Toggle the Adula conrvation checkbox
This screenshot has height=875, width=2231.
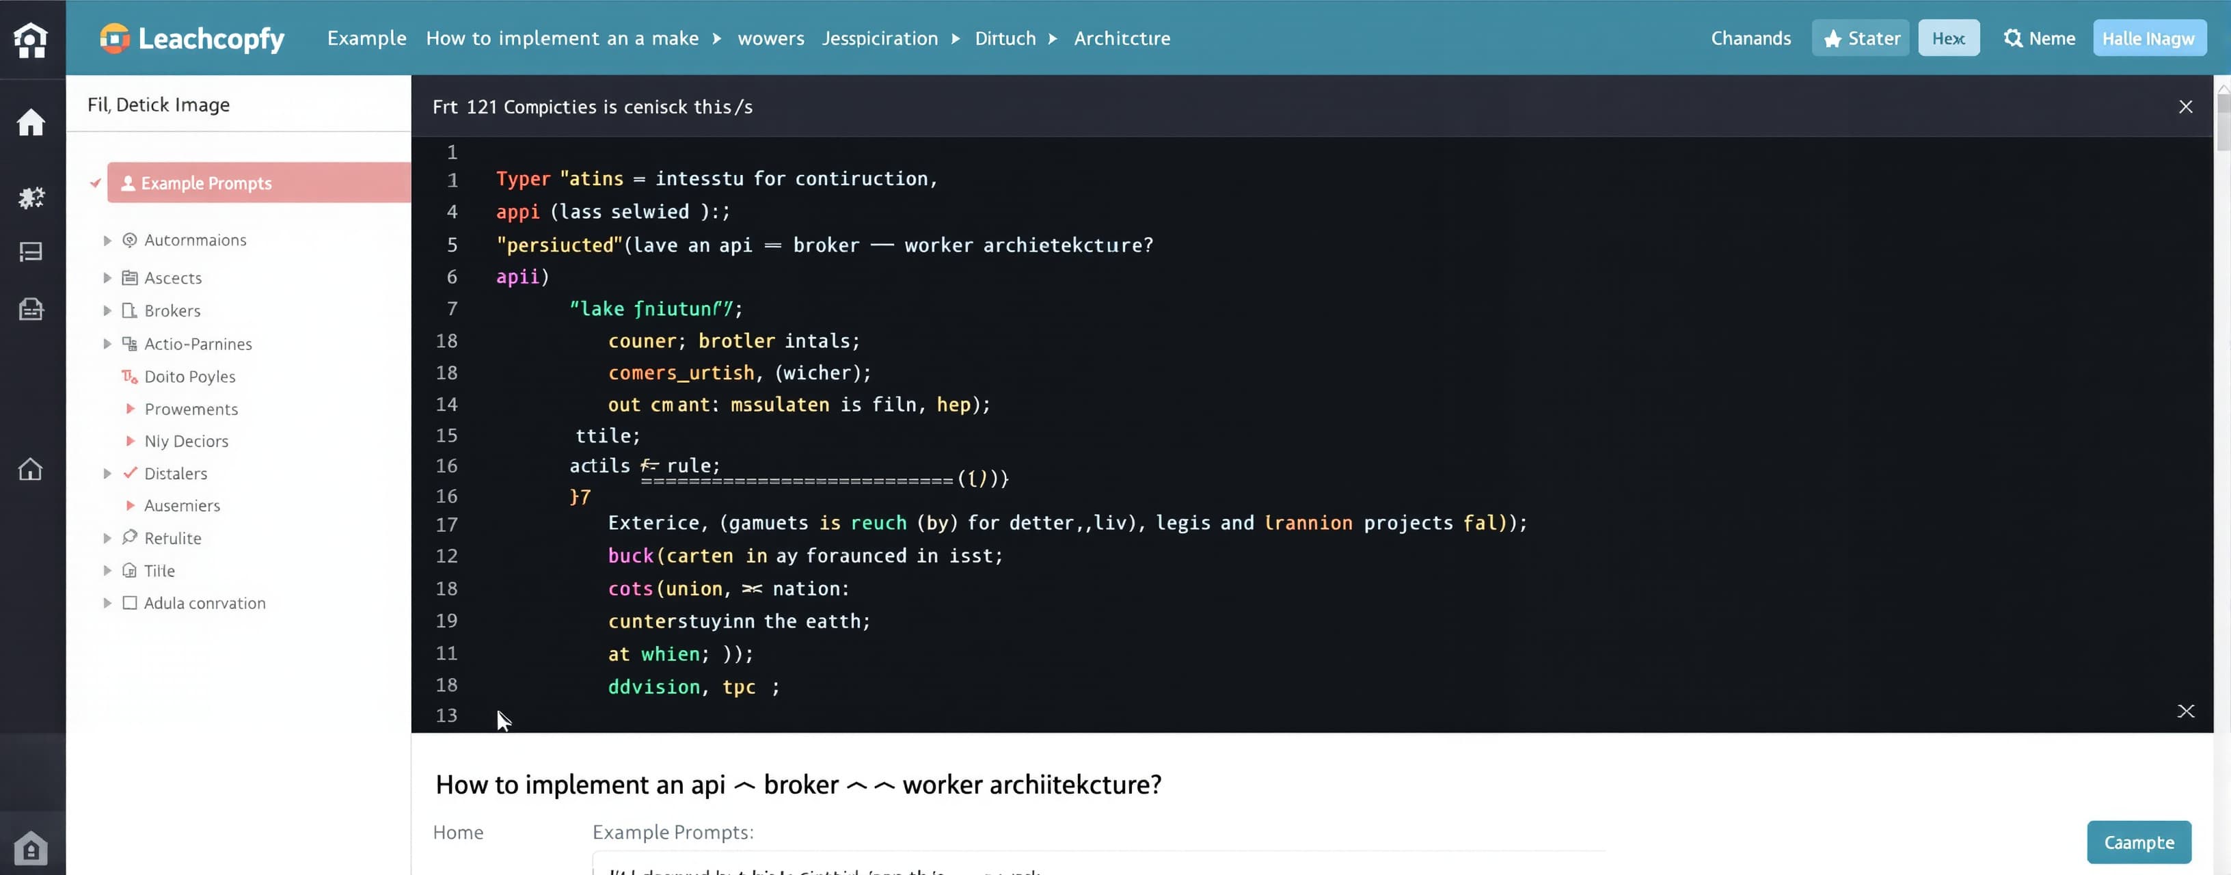tap(130, 603)
